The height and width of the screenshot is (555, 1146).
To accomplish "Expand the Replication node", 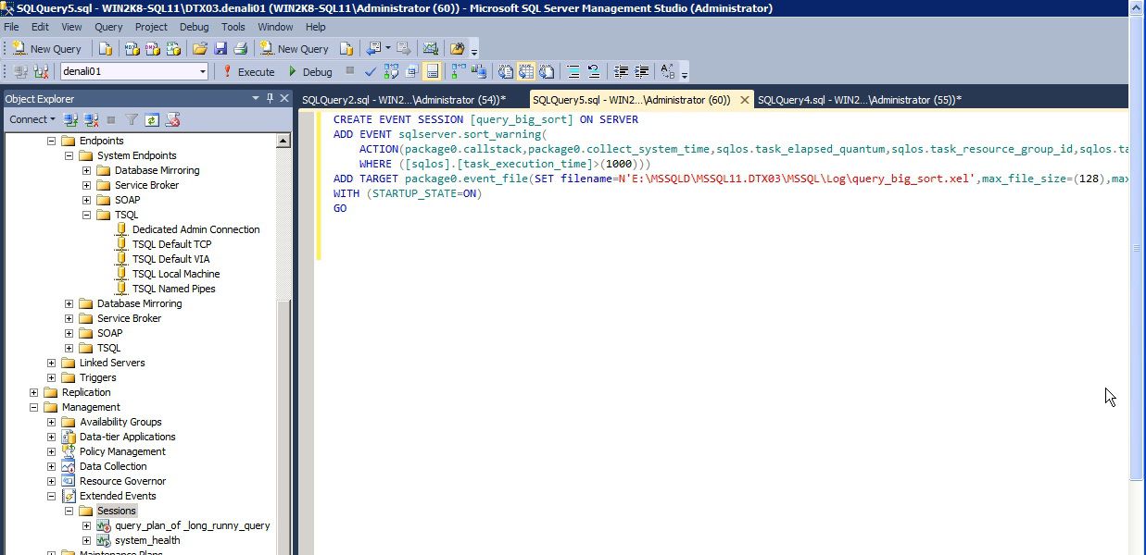I will click(x=33, y=392).
